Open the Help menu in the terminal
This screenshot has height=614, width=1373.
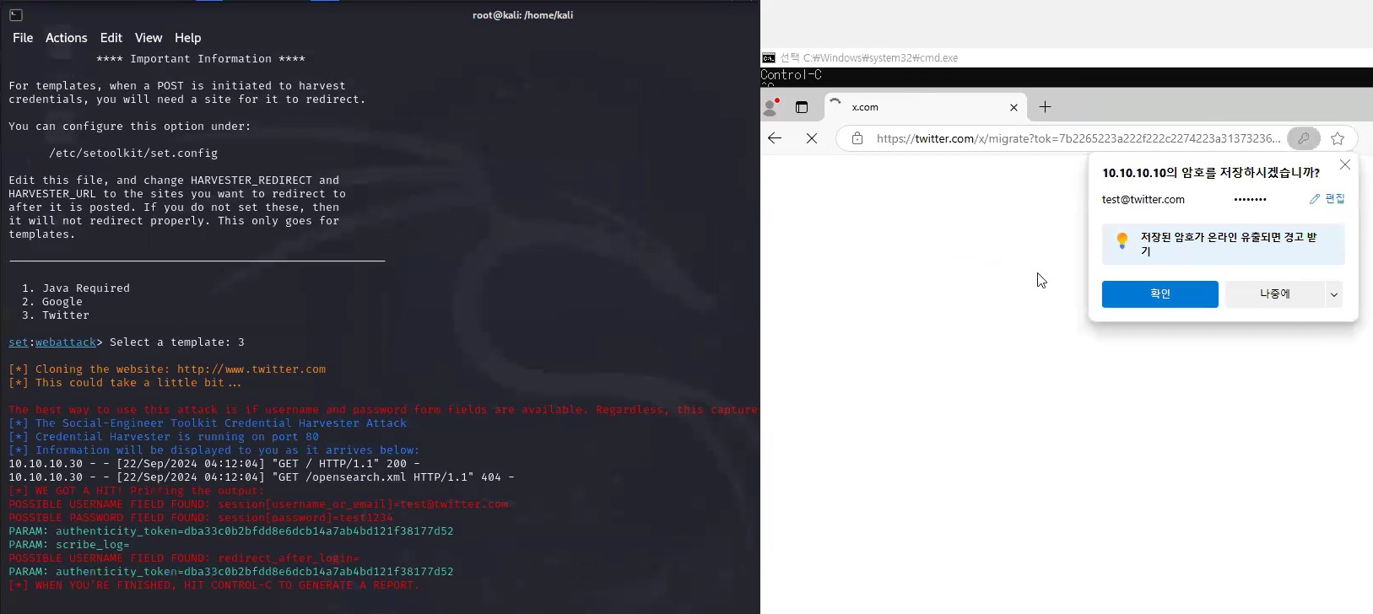[187, 38]
